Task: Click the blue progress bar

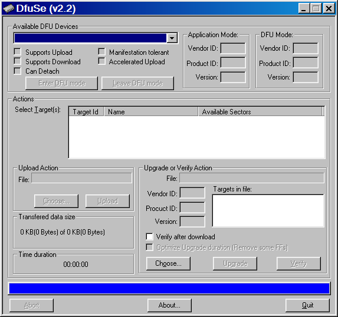Action: (x=169, y=288)
